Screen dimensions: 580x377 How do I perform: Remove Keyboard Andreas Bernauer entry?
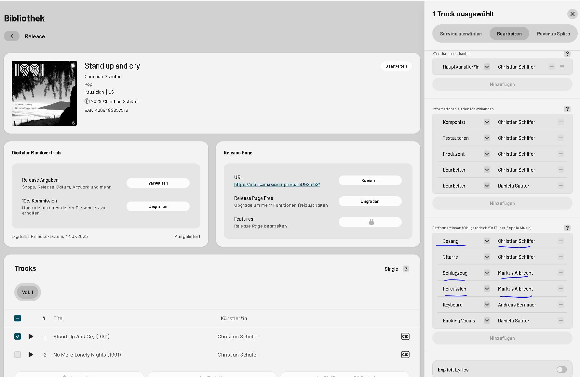(x=561, y=305)
